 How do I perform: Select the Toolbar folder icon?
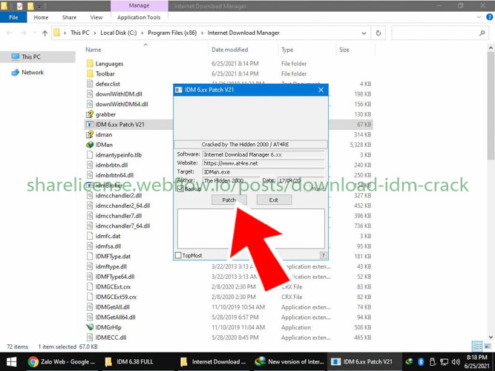pyautogui.click(x=90, y=73)
